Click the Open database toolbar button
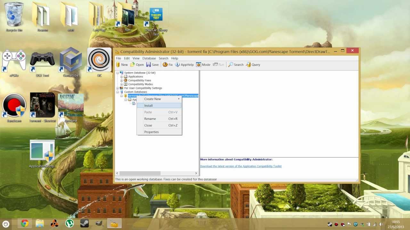 click(x=137, y=65)
